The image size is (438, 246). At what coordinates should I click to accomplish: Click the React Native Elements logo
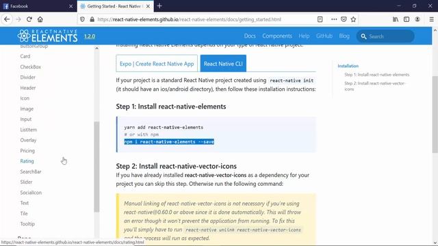click(x=47, y=36)
